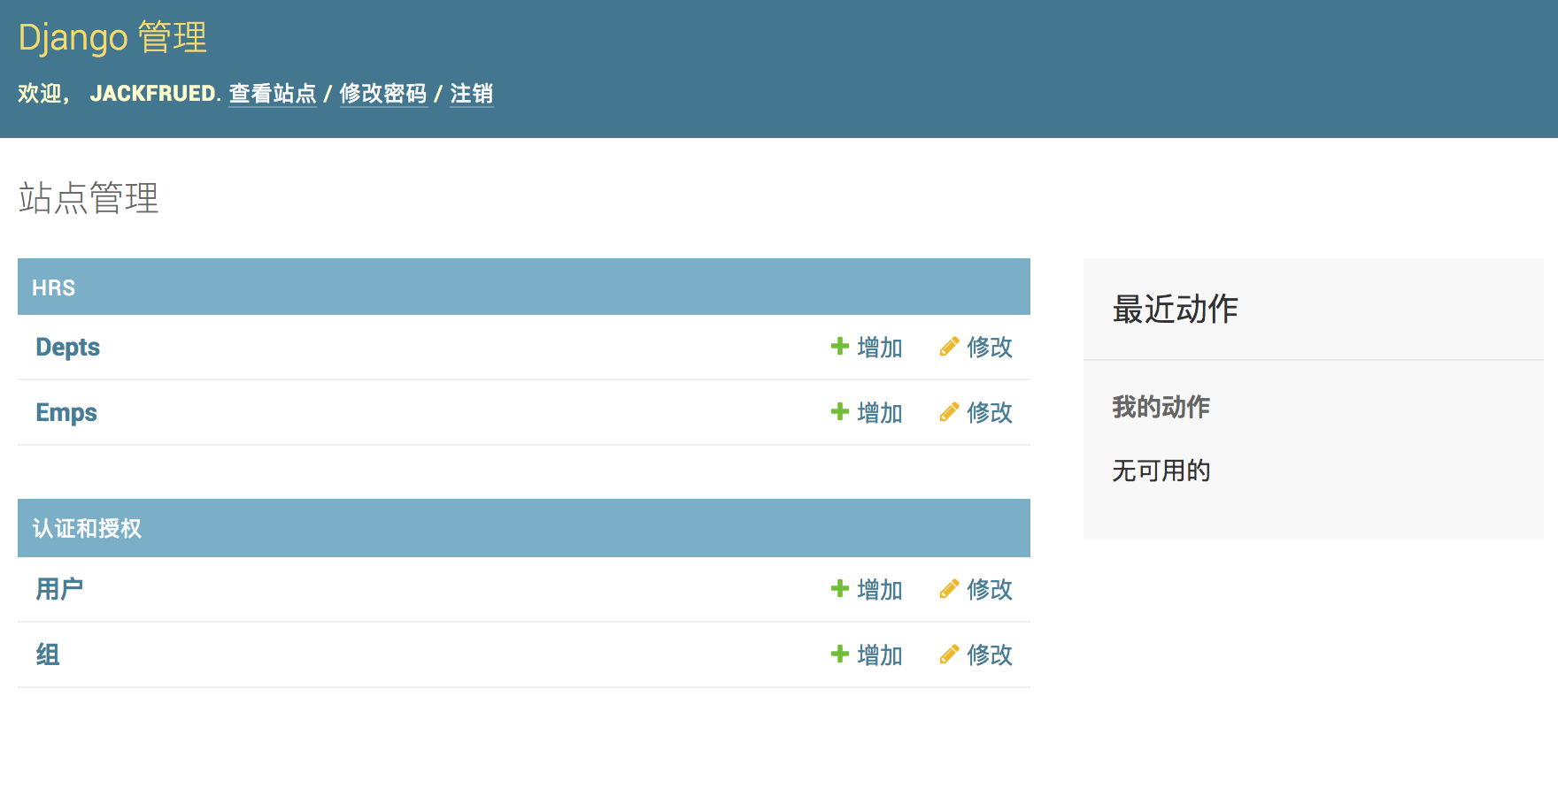
Task: Click the green plus icon for 组
Action: coord(839,654)
